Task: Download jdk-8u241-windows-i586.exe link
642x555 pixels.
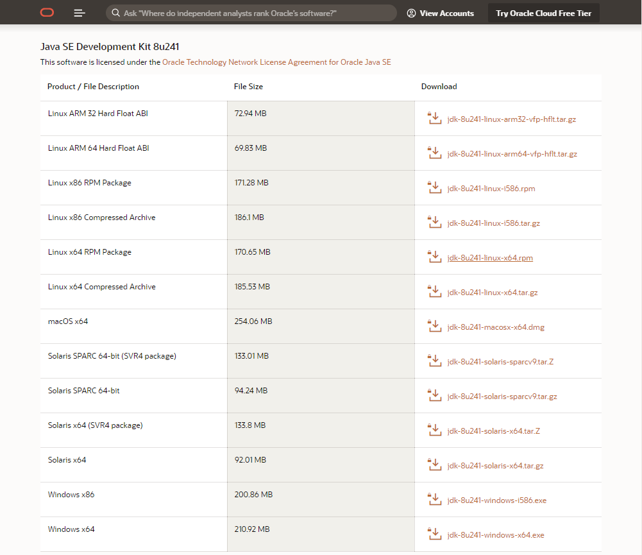Action: click(x=496, y=500)
